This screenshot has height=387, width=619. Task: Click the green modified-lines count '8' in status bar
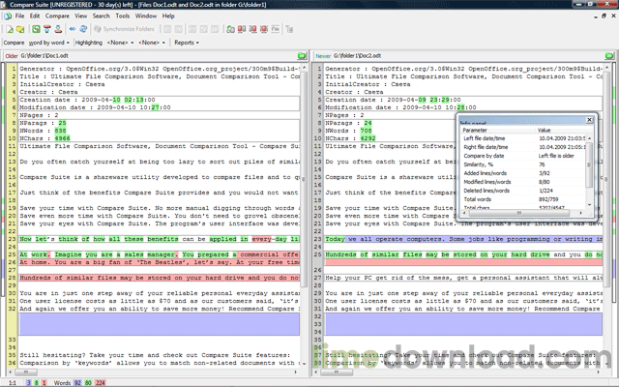click(x=37, y=383)
